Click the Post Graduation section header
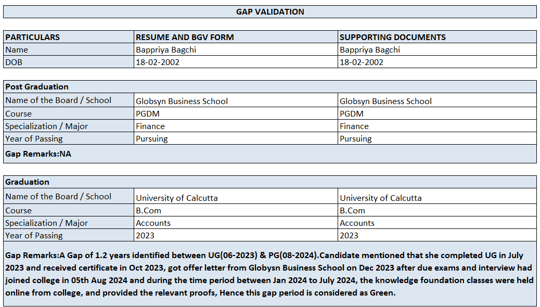Image resolution: width=540 pixels, height=307 pixels. click(37, 86)
